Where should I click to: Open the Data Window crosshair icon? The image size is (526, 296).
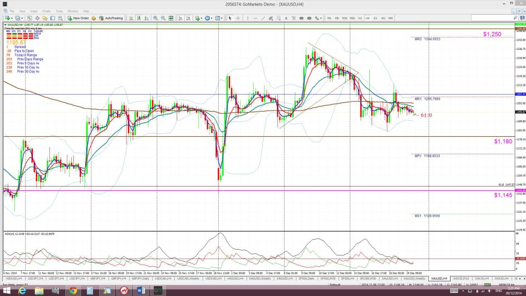[x=37, y=18]
